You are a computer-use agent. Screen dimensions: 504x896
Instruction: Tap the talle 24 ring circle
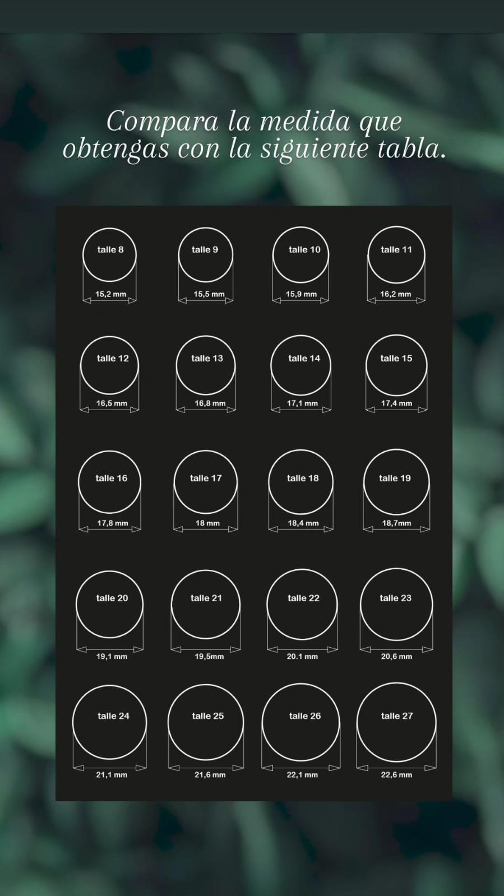pos(109,722)
